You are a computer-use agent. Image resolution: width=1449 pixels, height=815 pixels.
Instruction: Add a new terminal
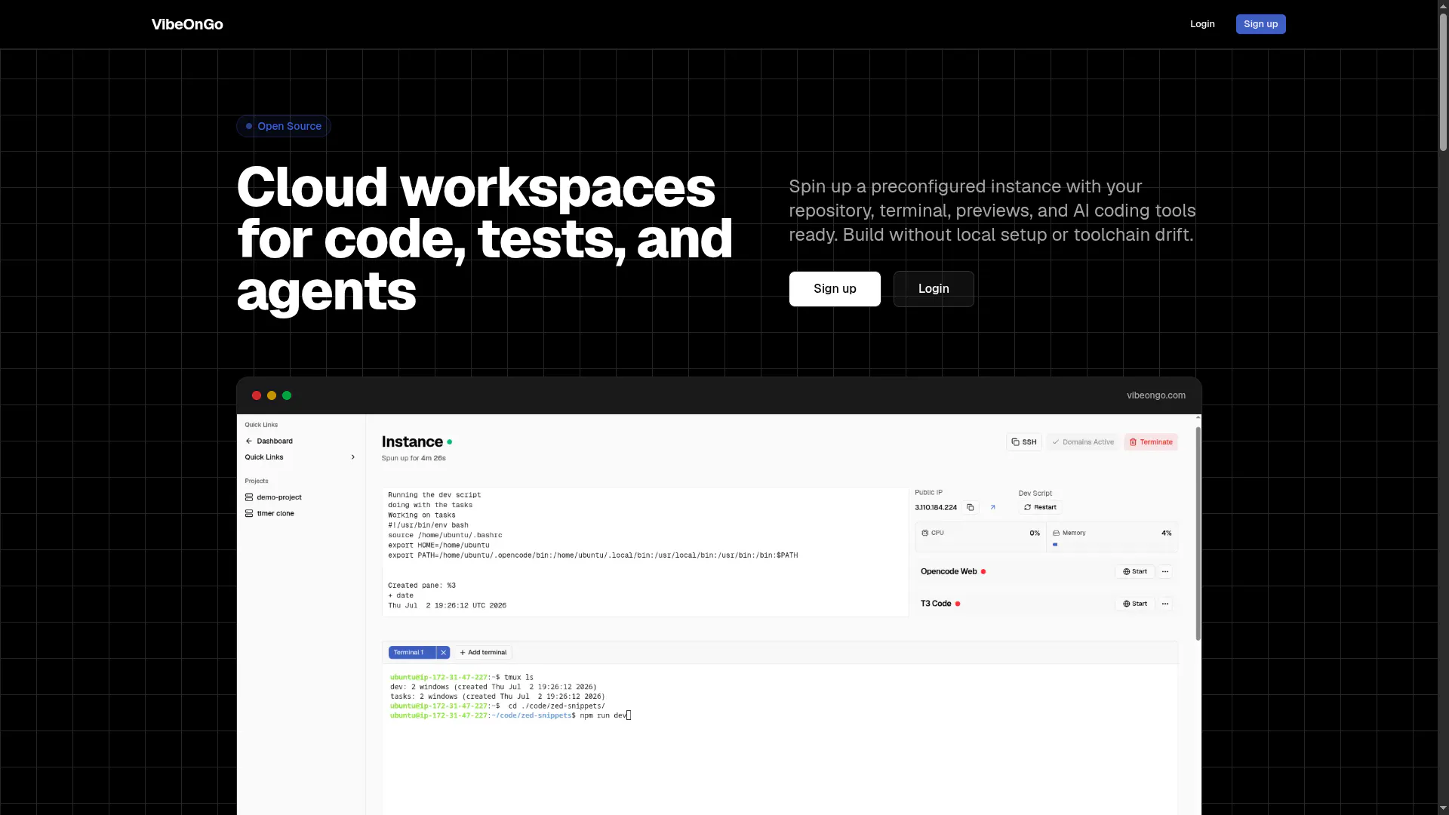(483, 653)
